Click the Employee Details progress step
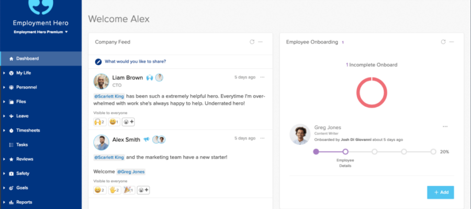 click(x=345, y=152)
